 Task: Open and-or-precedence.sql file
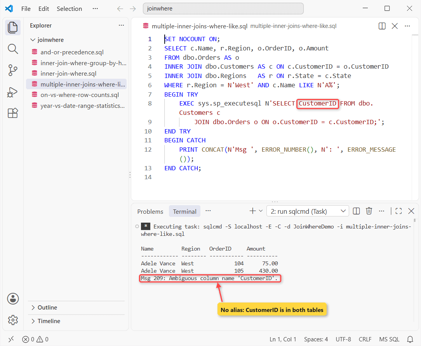pos(76,52)
